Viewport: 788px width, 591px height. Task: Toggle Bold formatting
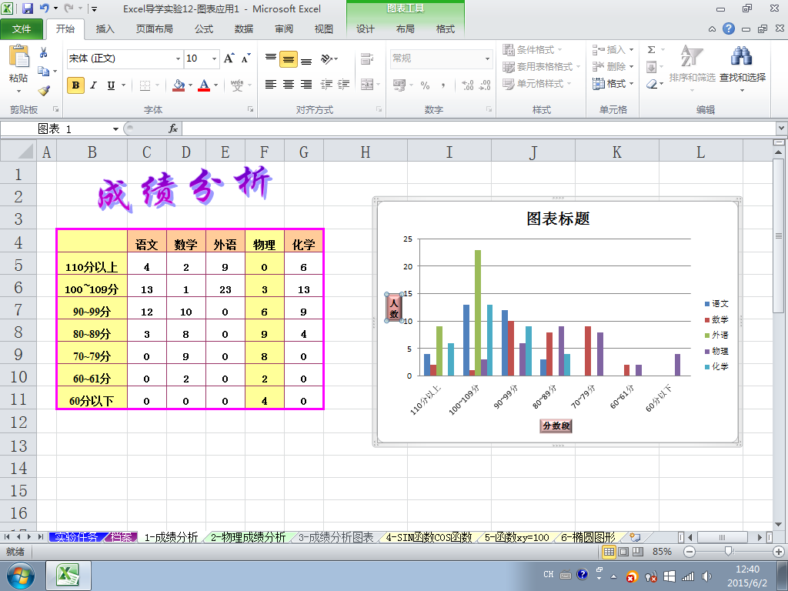click(x=76, y=85)
